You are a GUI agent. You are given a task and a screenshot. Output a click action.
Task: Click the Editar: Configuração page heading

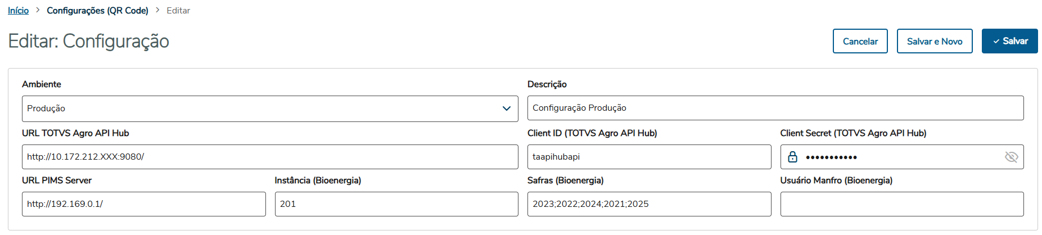[x=88, y=41]
